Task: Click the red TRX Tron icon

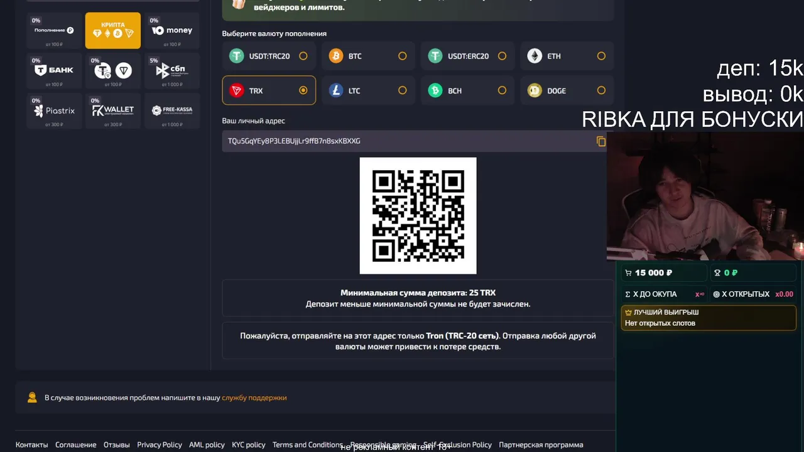Action: click(237, 90)
